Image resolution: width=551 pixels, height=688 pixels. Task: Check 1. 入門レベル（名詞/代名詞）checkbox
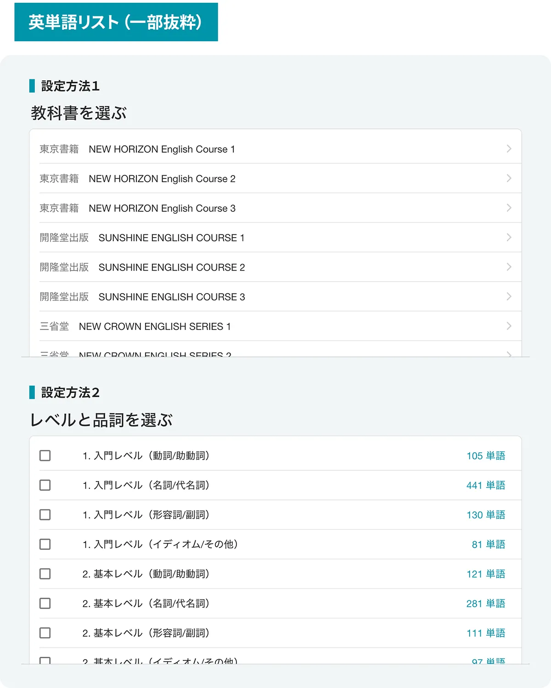45,485
